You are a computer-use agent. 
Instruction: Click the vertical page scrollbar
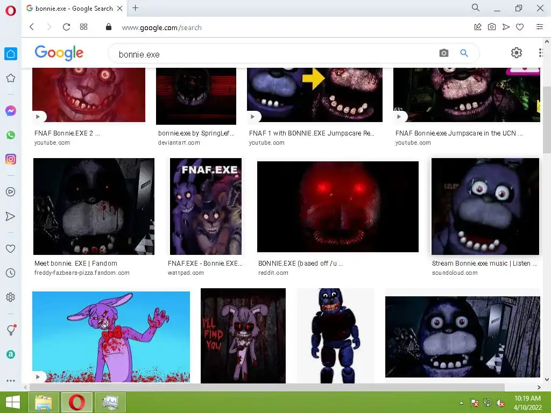547,119
